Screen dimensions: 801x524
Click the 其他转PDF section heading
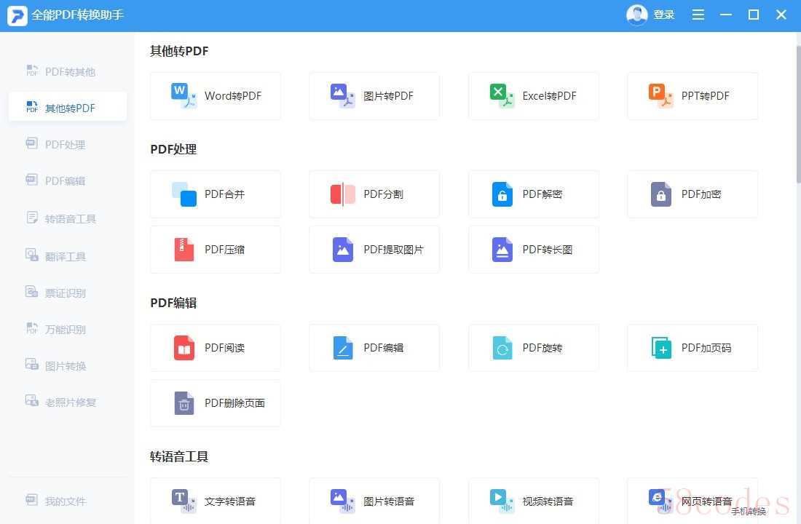pyautogui.click(x=179, y=51)
